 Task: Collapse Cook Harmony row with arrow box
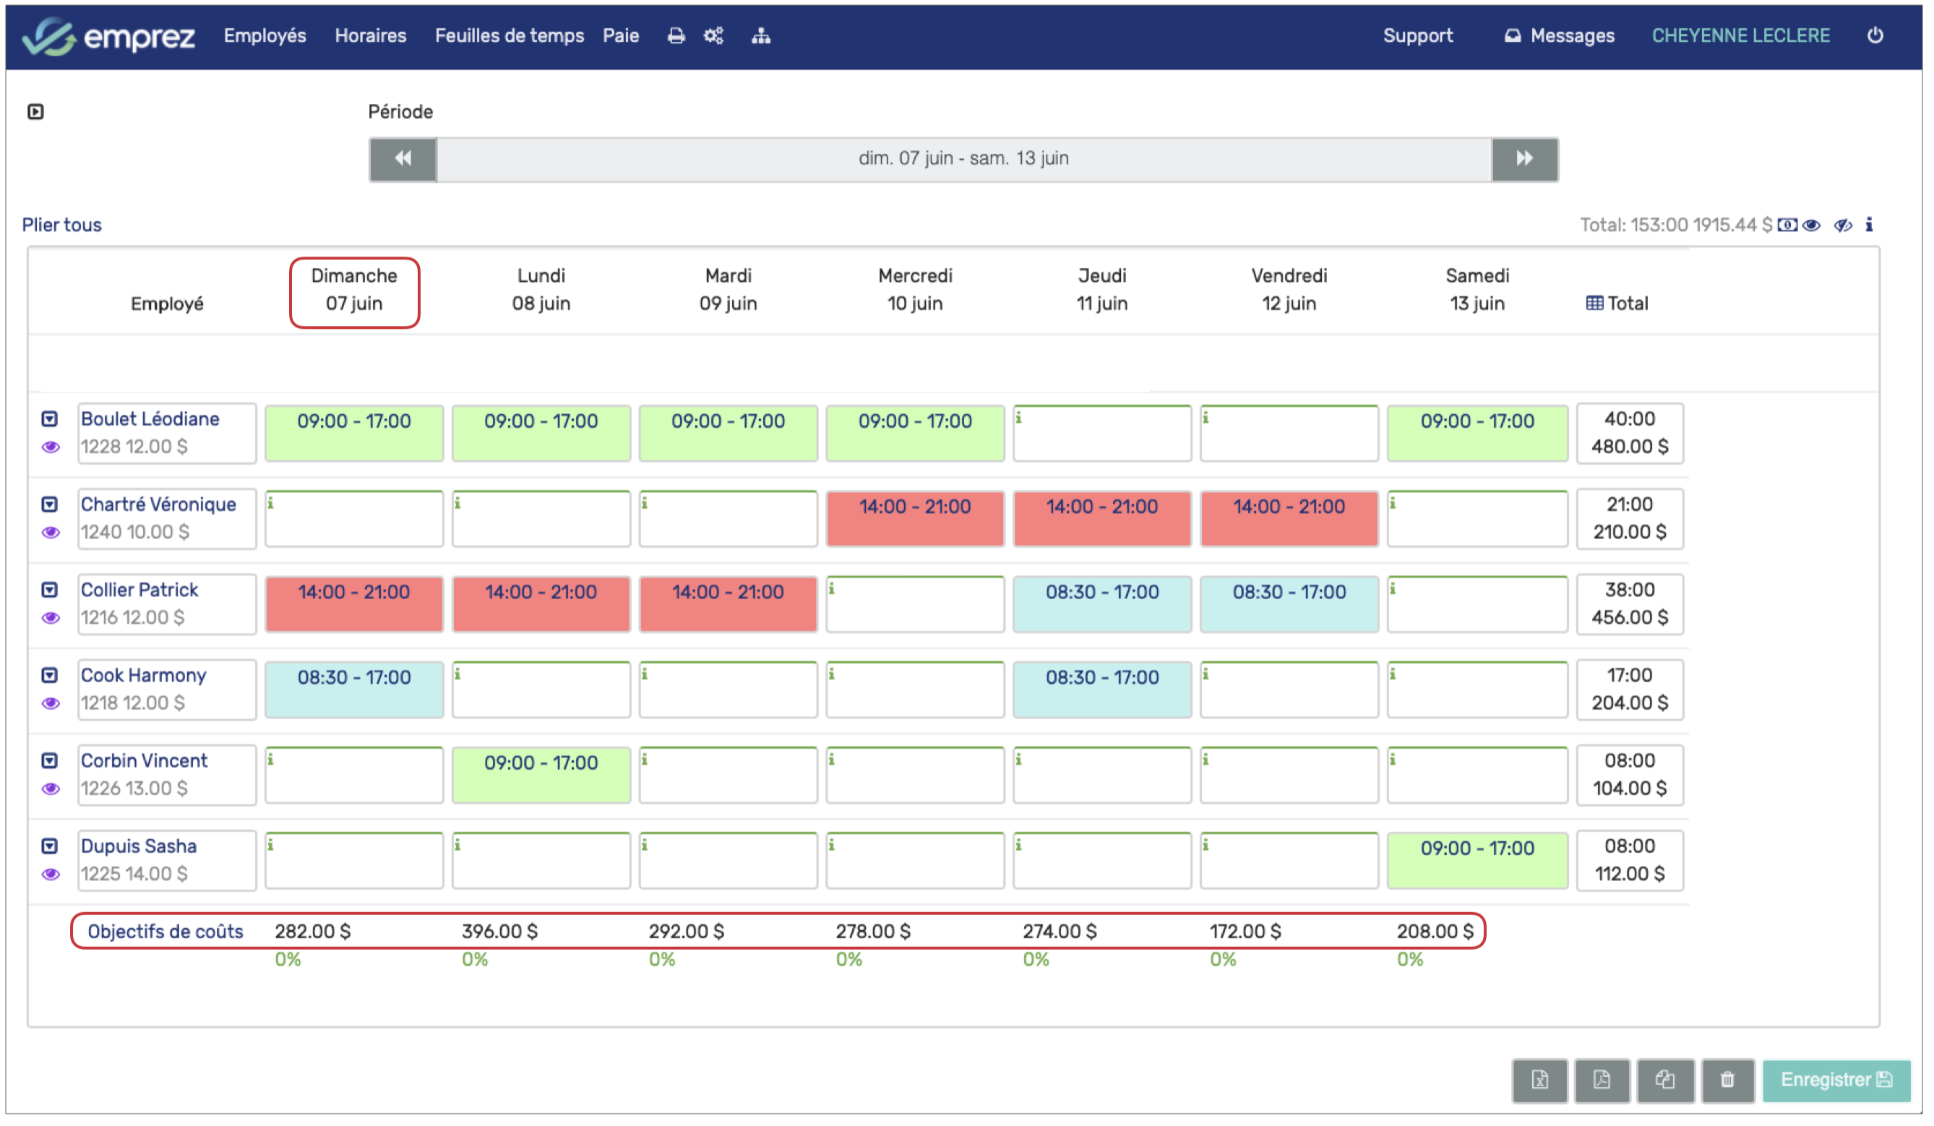50,676
